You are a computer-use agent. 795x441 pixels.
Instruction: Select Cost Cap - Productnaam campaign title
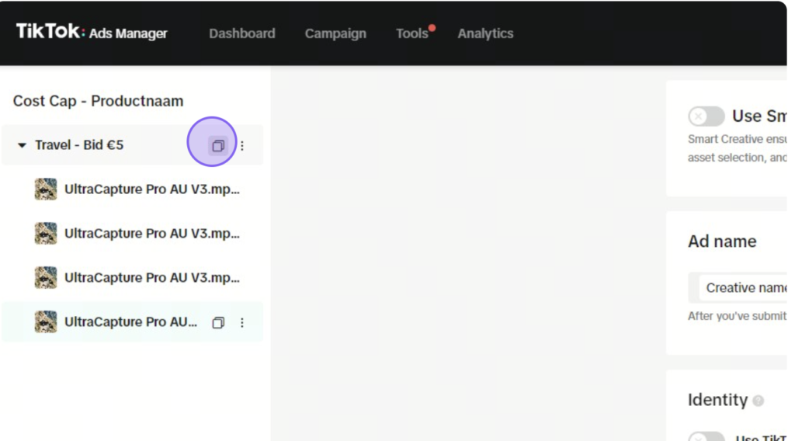pyautogui.click(x=98, y=101)
